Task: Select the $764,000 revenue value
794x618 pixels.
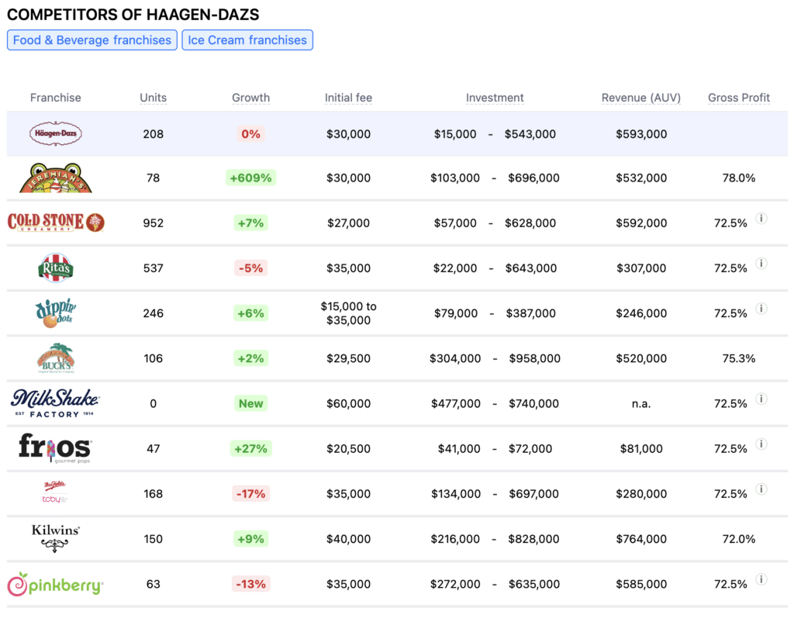Action: [x=641, y=538]
